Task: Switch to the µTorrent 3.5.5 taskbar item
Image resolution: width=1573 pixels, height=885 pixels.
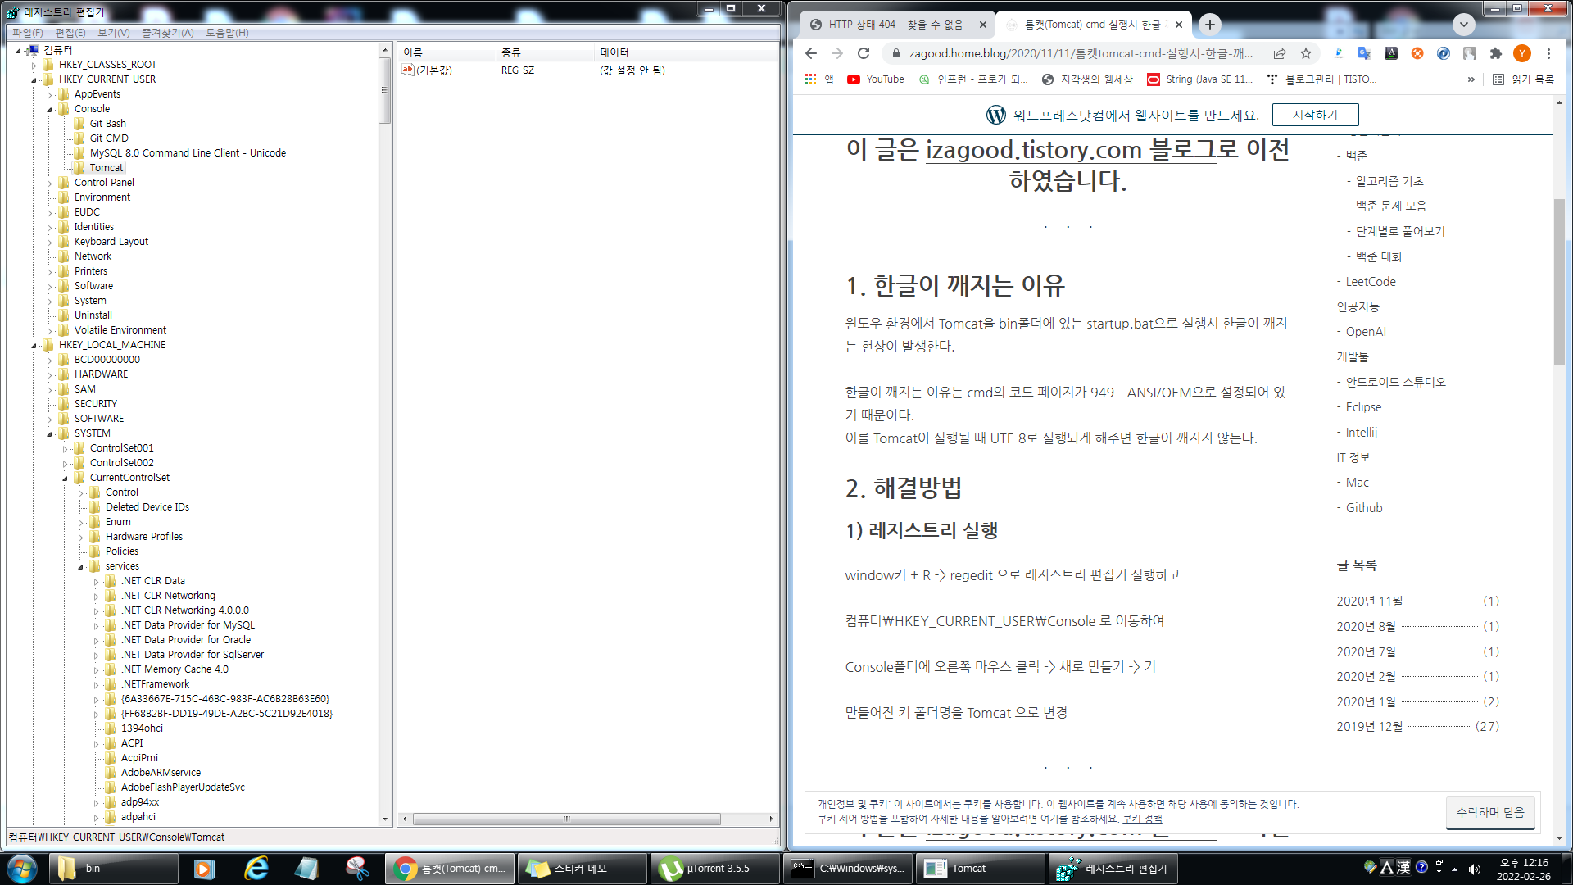Action: (x=714, y=869)
